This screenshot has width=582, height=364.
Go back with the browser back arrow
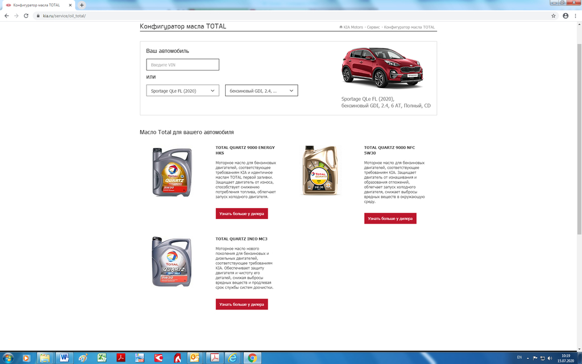coord(6,15)
